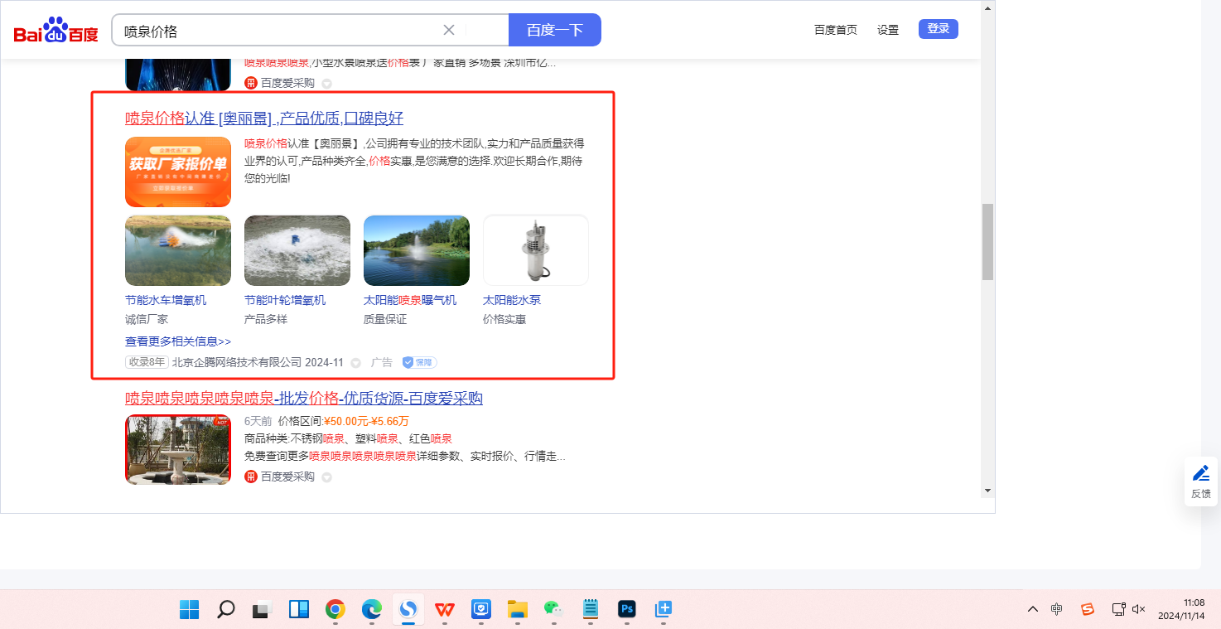
Task: Open the 反馈 feedback pencil icon
Action: tap(1200, 473)
